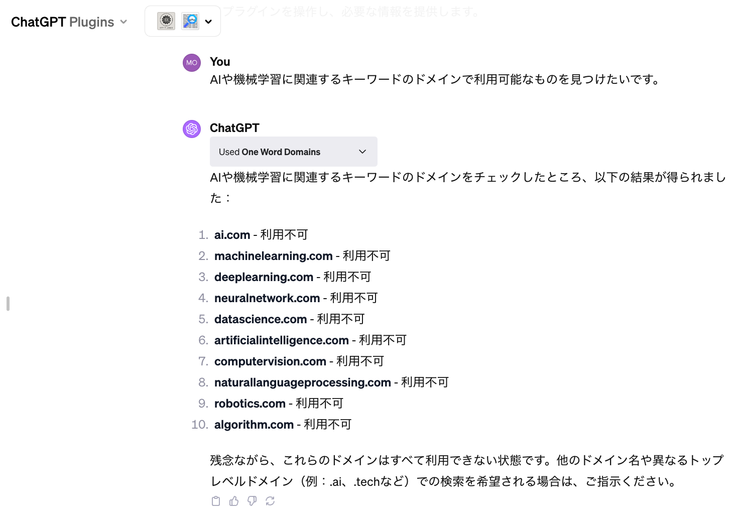740x521 pixels.
Task: Click the ChatGPT logo avatar
Action: coord(192,129)
